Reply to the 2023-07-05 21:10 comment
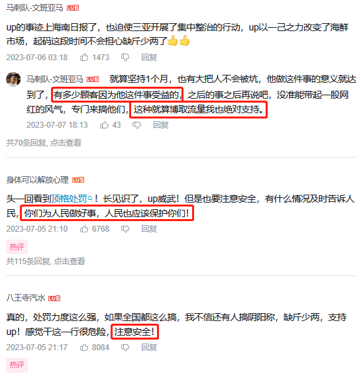The image size is (361, 376). [149, 229]
